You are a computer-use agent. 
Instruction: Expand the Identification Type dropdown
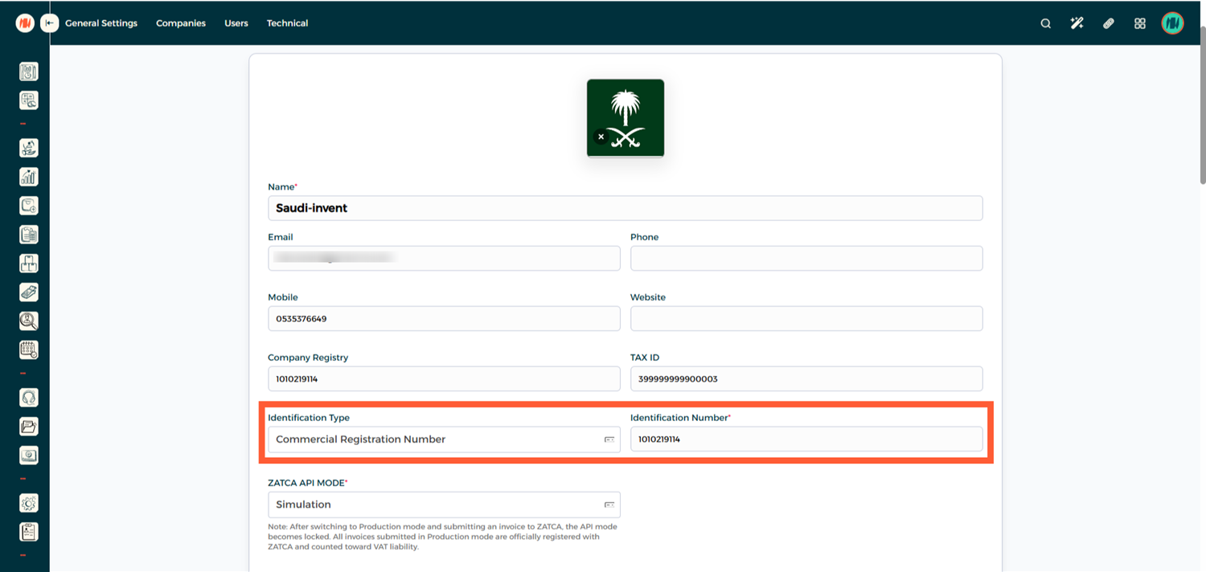pyautogui.click(x=443, y=439)
